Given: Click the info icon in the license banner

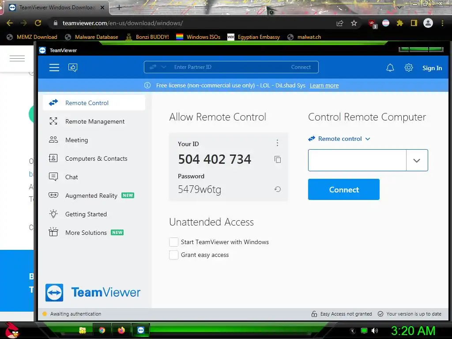Looking at the screenshot, I should pos(147,85).
